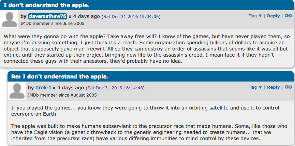Screen dimensions: 295x146
Task: Click the Sat Dec 31 2016 15:04:06 timestamp
Action: pyautogui.click(x=131, y=16)
